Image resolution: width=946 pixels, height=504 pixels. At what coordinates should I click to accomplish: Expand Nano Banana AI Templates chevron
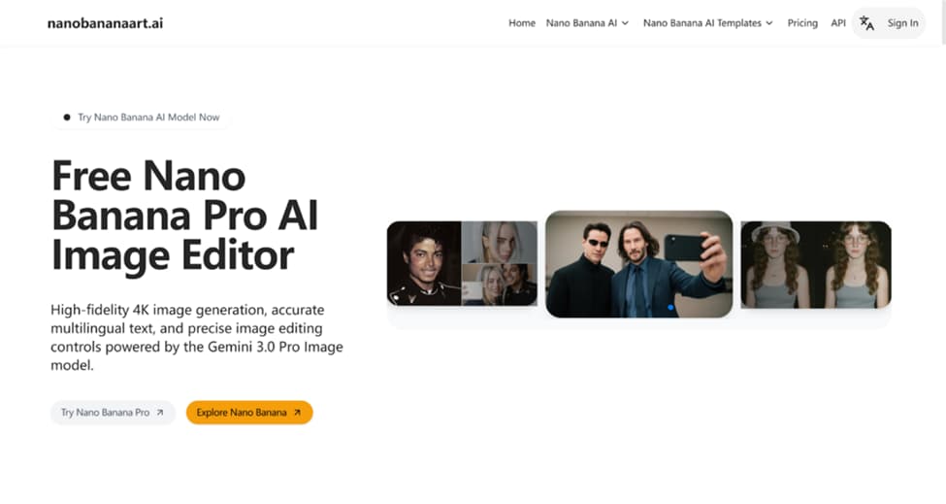click(x=769, y=23)
